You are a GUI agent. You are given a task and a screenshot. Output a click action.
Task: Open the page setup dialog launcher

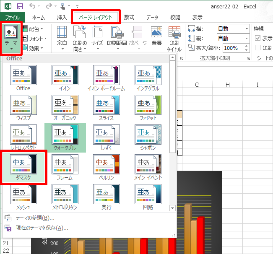(182, 59)
